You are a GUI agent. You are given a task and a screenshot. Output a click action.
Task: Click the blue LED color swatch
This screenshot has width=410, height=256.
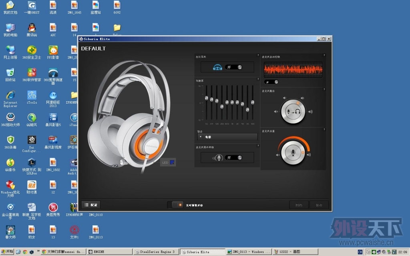click(172, 162)
